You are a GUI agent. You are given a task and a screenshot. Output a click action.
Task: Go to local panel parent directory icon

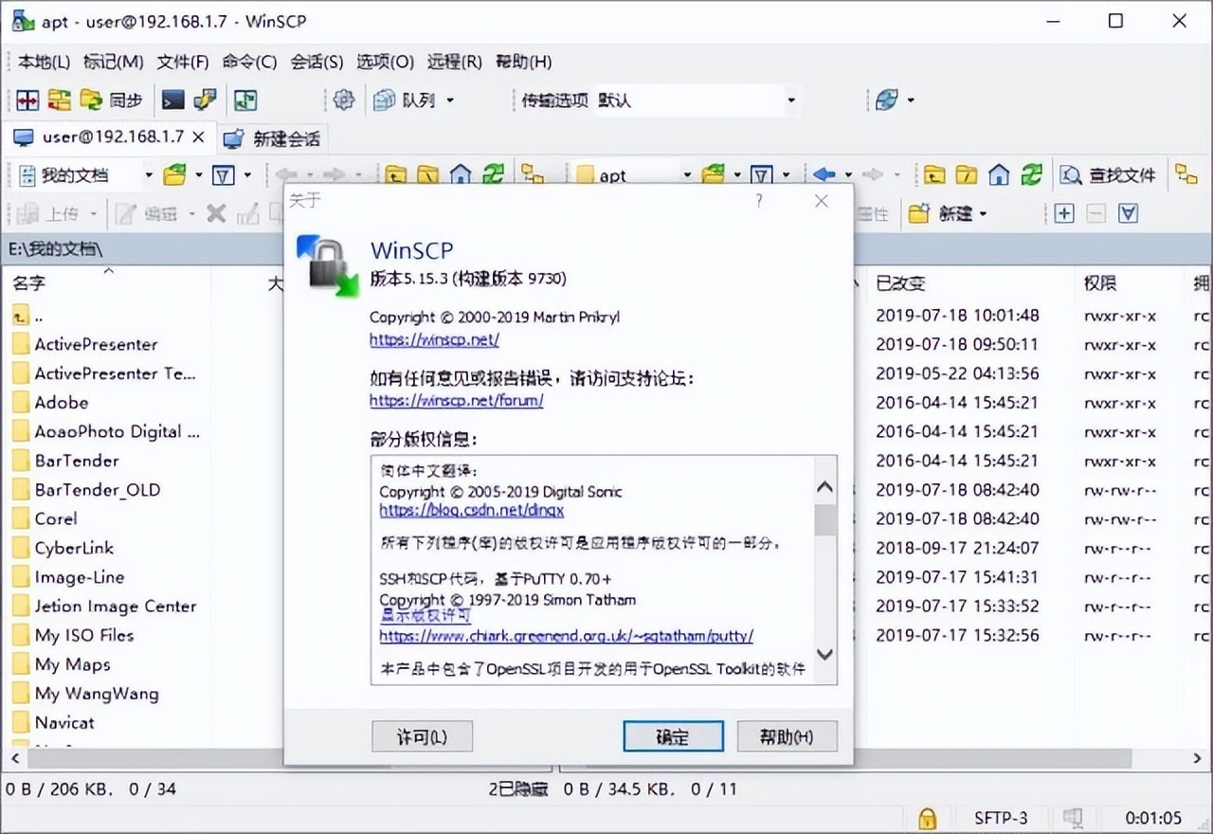395,174
